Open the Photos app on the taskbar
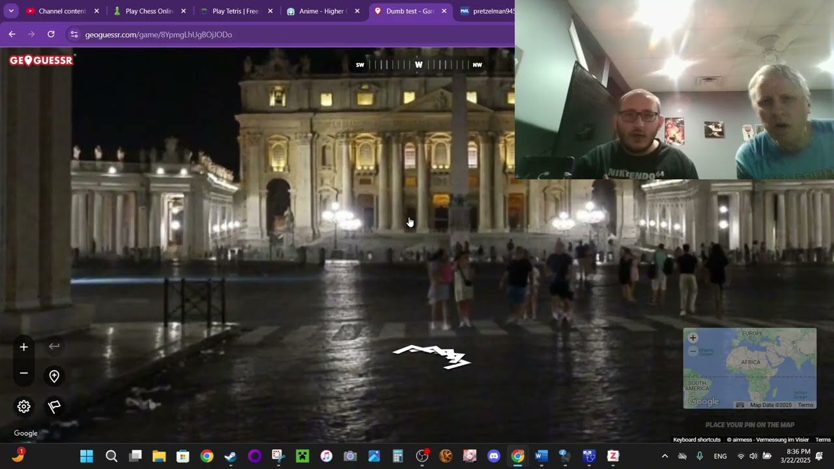The height and width of the screenshot is (469, 834). pyautogui.click(x=374, y=456)
